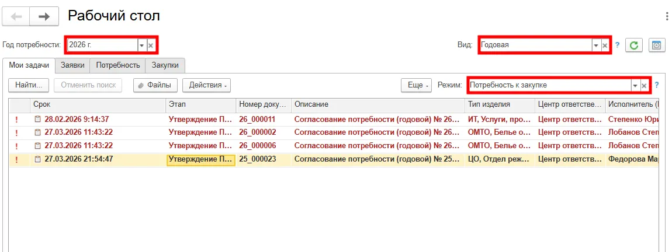The width and height of the screenshot is (672, 252).
Task: Expand the Вид dropdown arrow
Action: coord(596,45)
